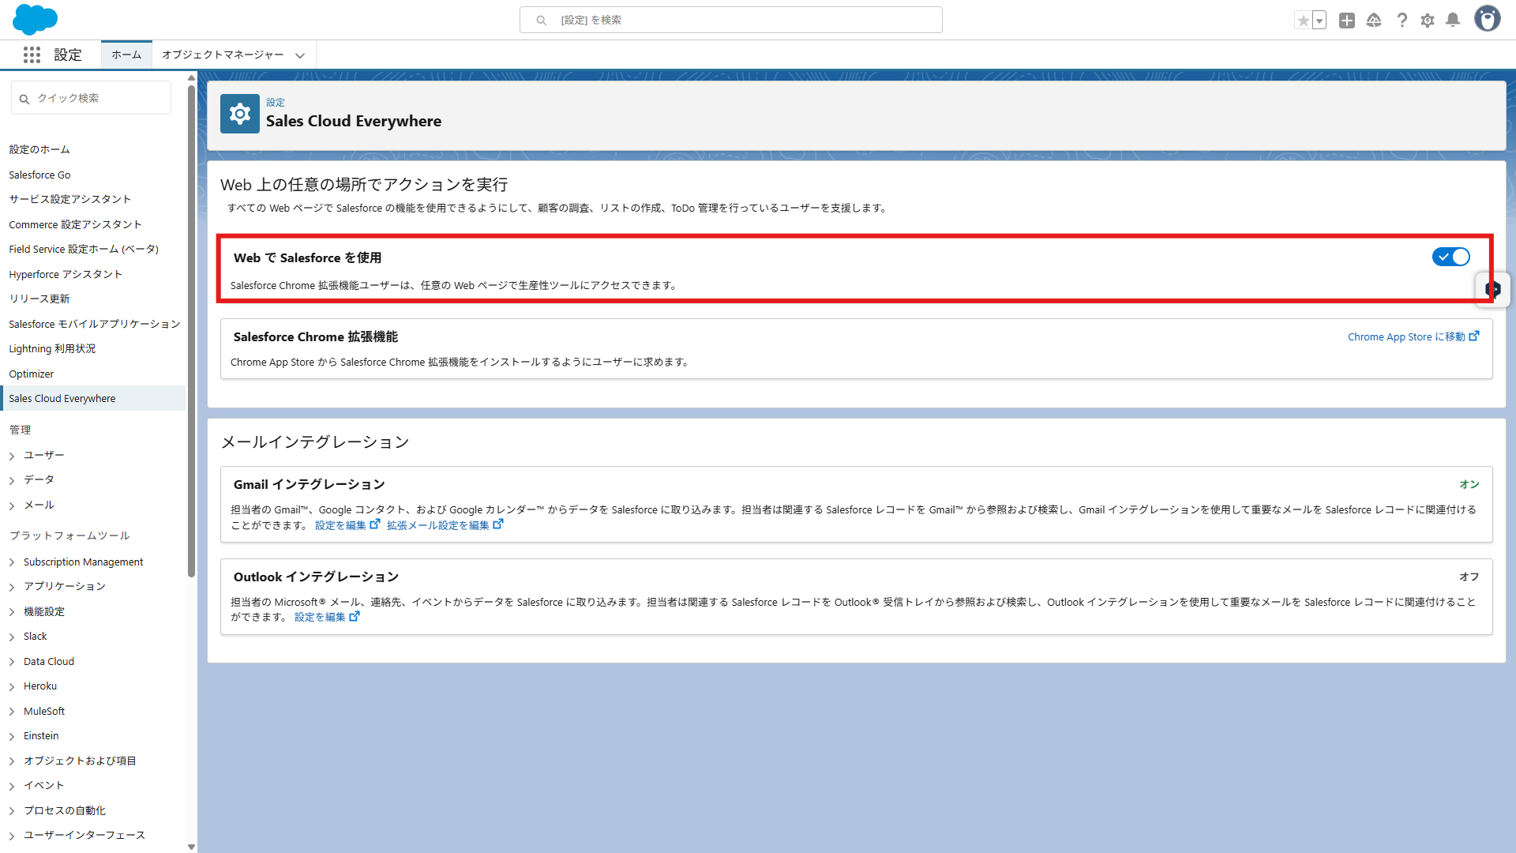Expand the Slack tree node

(12, 637)
